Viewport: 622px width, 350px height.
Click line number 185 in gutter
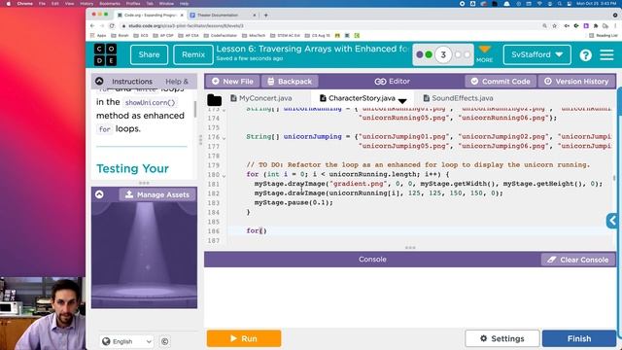coord(214,222)
